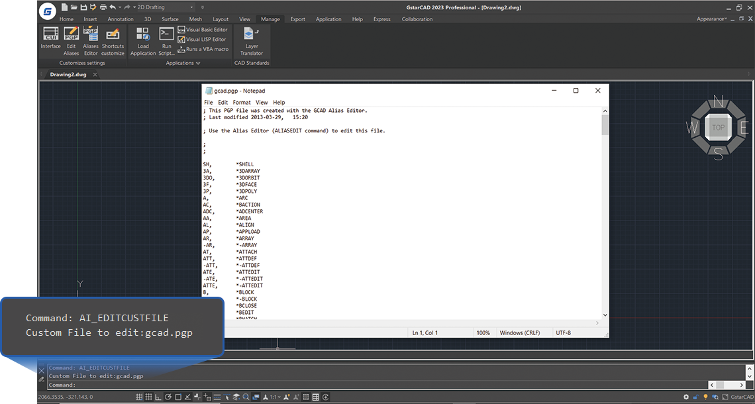Click in the Command: input line
The height and width of the screenshot is (404, 755).
[378, 385]
